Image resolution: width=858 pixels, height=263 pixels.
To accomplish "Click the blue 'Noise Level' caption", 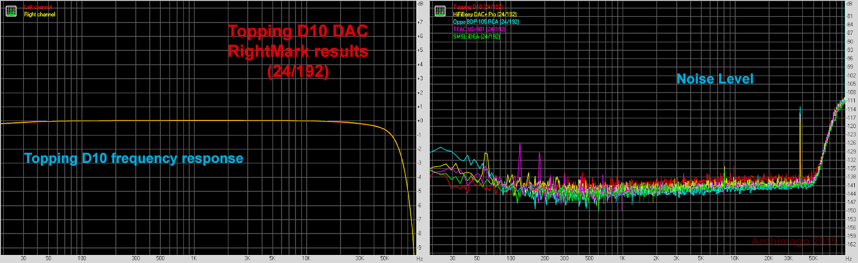I will (x=715, y=79).
